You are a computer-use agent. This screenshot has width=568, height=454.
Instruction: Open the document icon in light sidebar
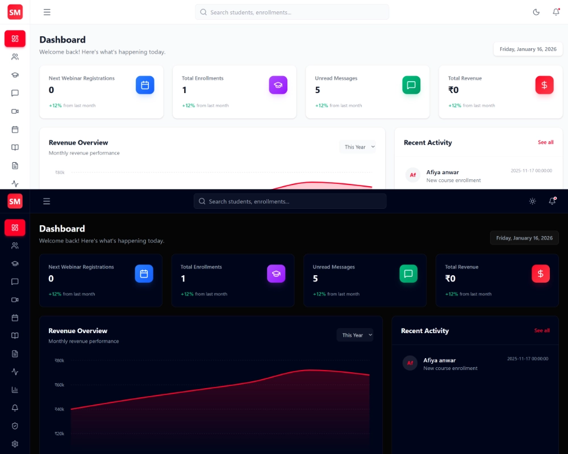click(15, 166)
